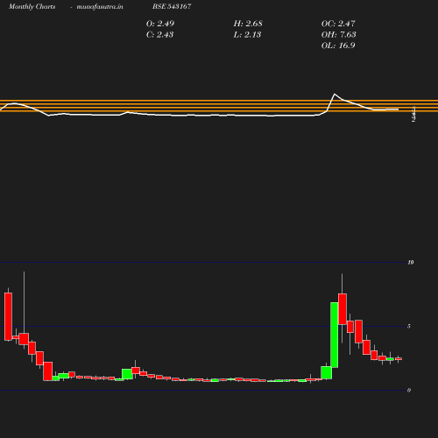438x438 pixels.
Task: Click the high value 'H: 2.68'
Action: pos(248,24)
